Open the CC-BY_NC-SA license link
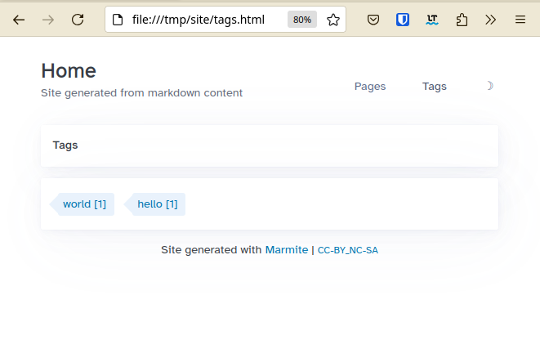 (x=347, y=250)
